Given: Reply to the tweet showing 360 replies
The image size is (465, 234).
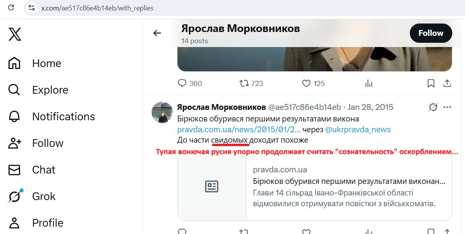Looking at the screenshot, I should click(183, 83).
